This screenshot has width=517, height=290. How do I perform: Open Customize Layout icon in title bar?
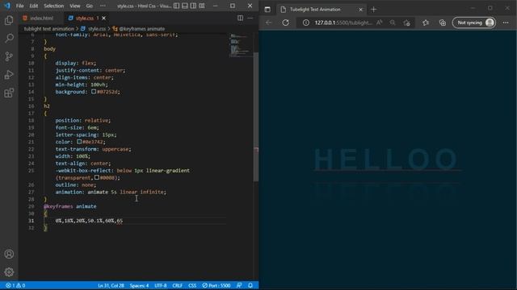pos(202,6)
